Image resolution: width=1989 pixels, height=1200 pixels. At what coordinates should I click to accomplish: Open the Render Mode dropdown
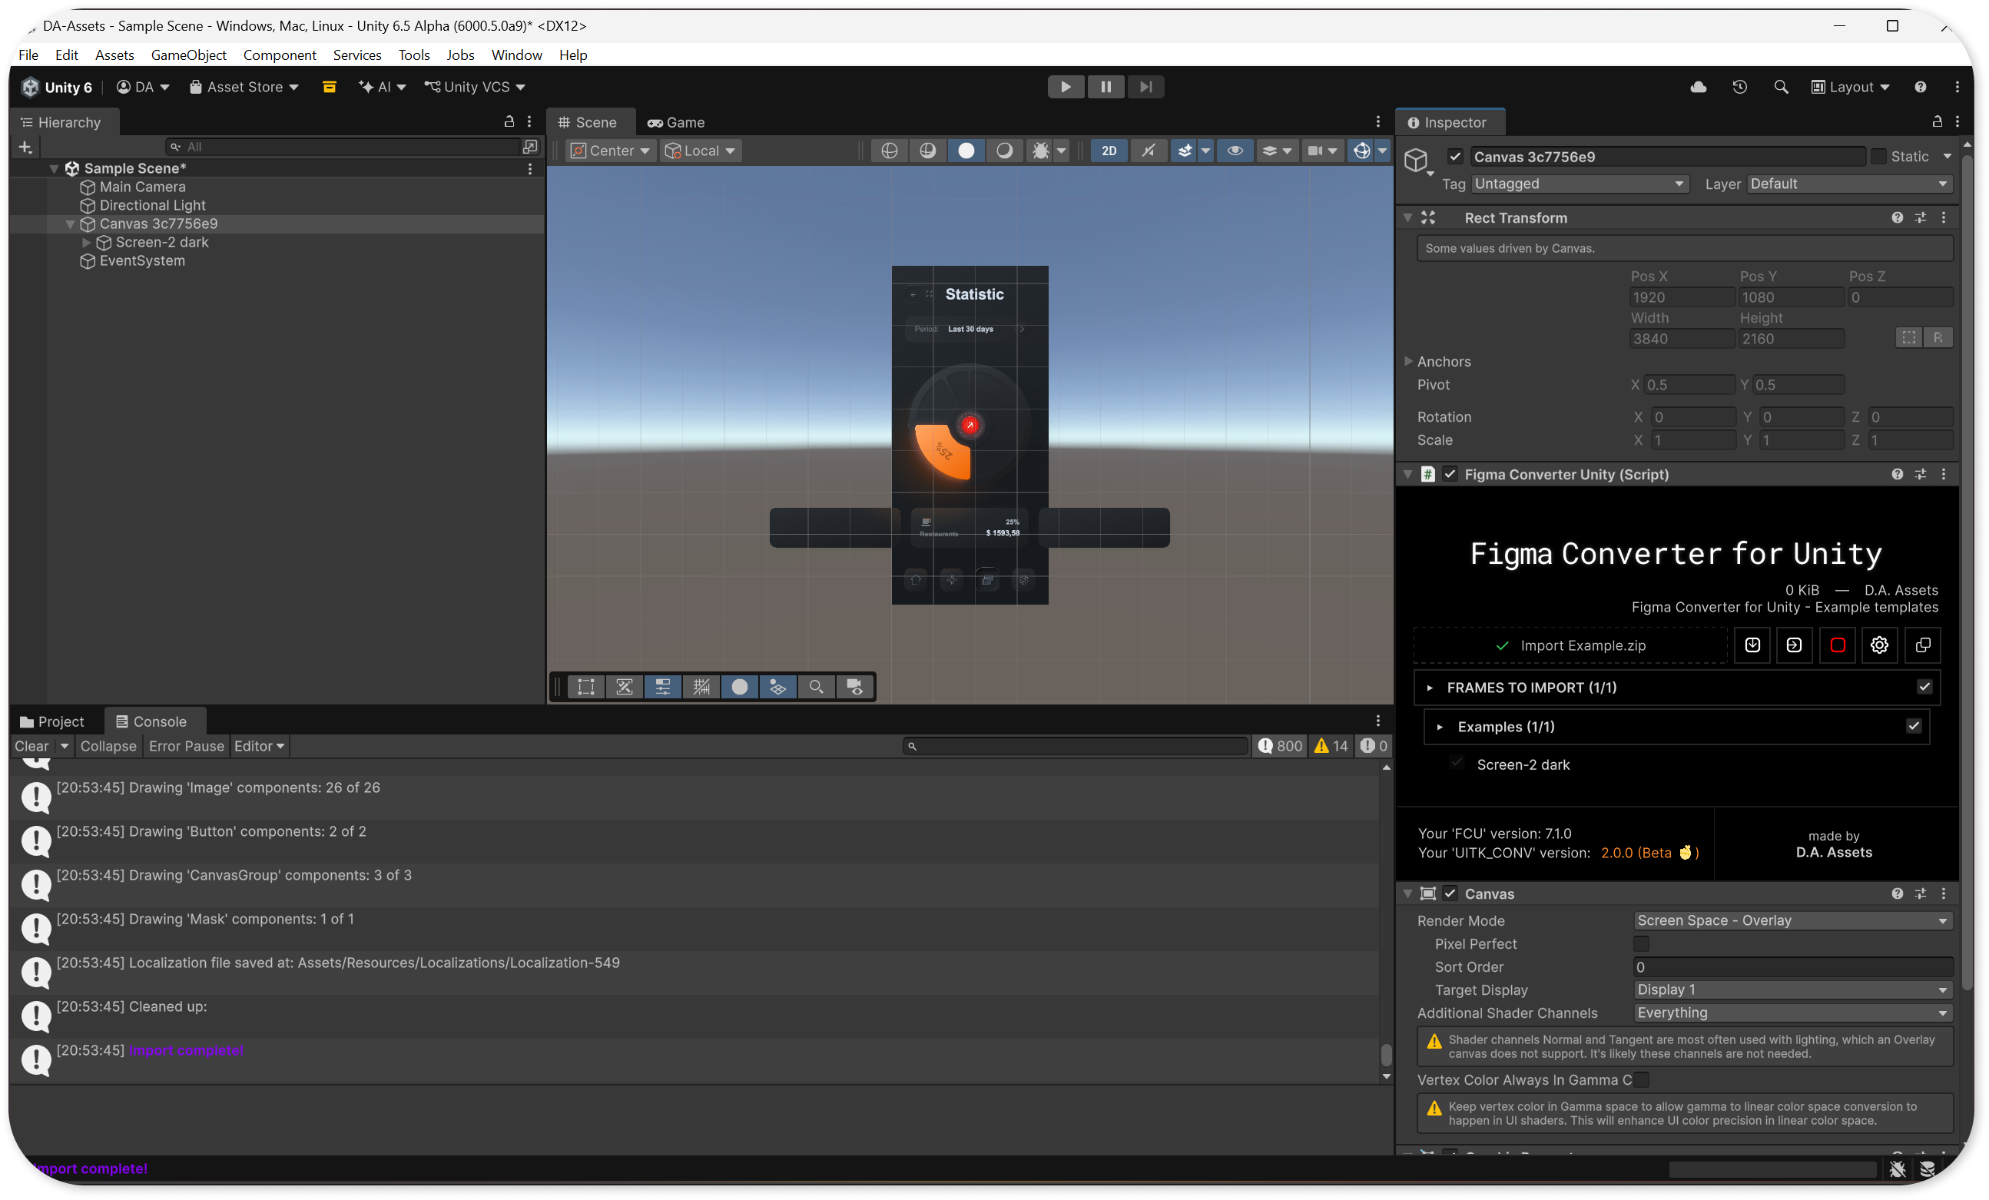(1792, 921)
